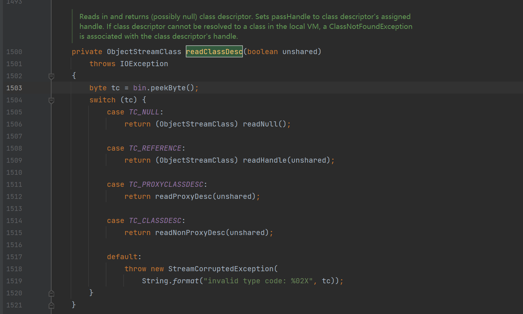Screen dimensions: 523x314
Task: Click StreamCorruptedException constructor call
Action: (223, 269)
